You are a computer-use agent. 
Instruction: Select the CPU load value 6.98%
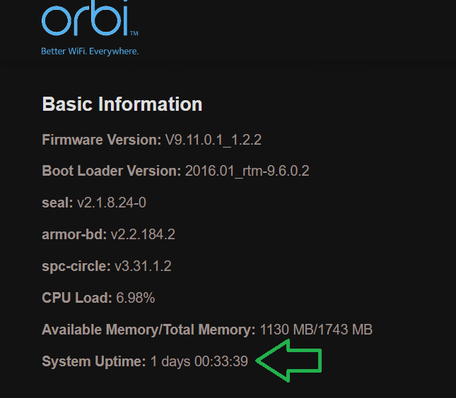click(x=135, y=298)
